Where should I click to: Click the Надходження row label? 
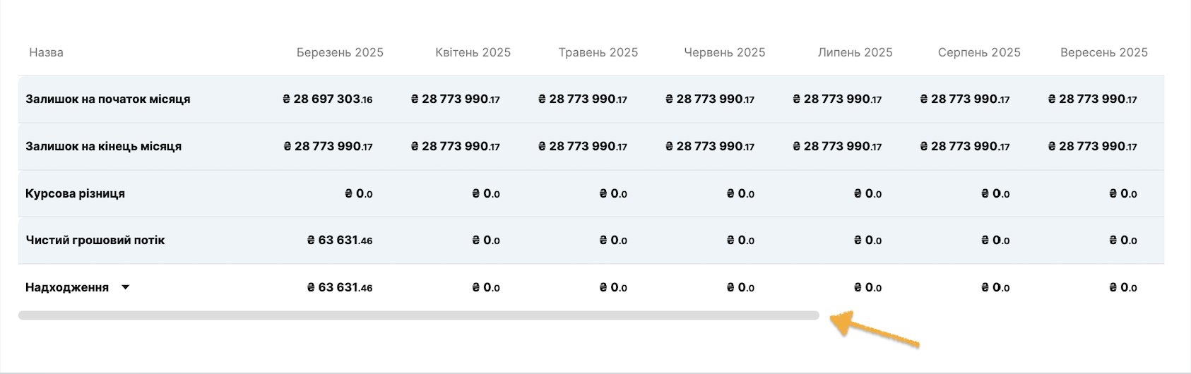point(67,287)
